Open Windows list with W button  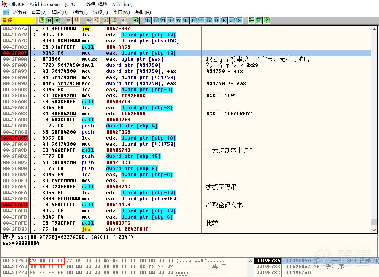178,20
